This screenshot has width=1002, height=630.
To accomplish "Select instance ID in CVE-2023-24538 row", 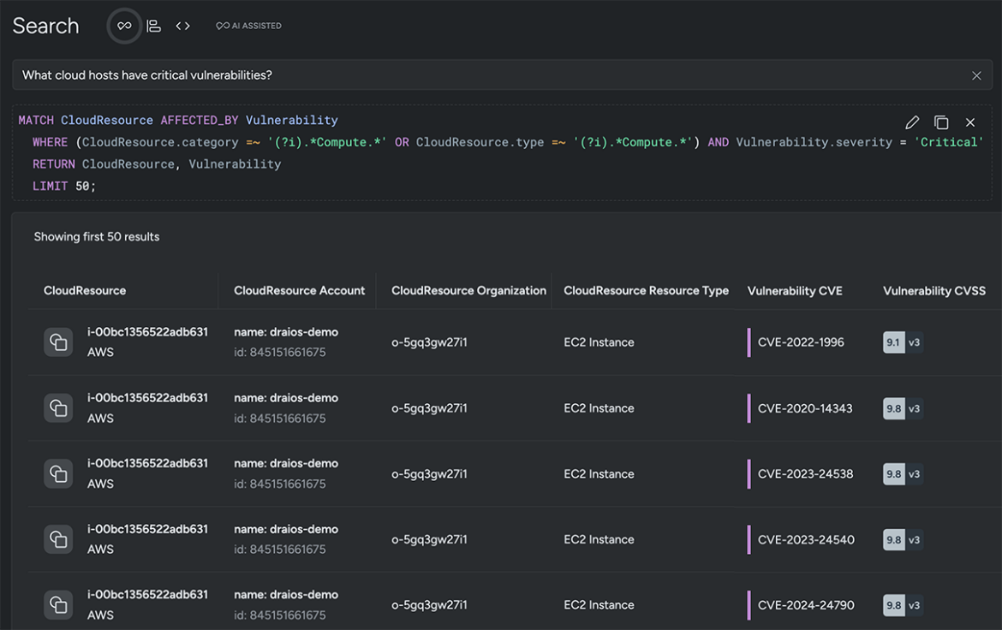I will click(147, 463).
